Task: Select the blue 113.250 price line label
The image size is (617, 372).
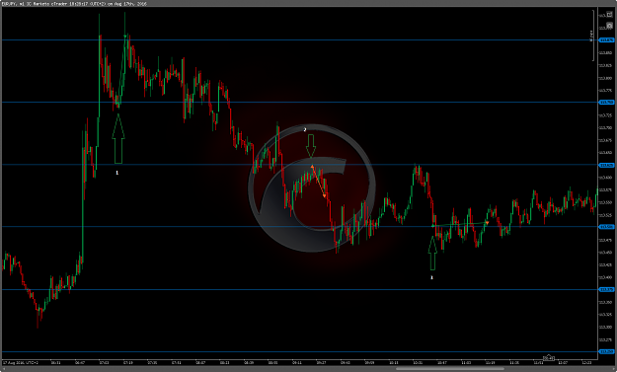Action: pyautogui.click(x=606, y=351)
